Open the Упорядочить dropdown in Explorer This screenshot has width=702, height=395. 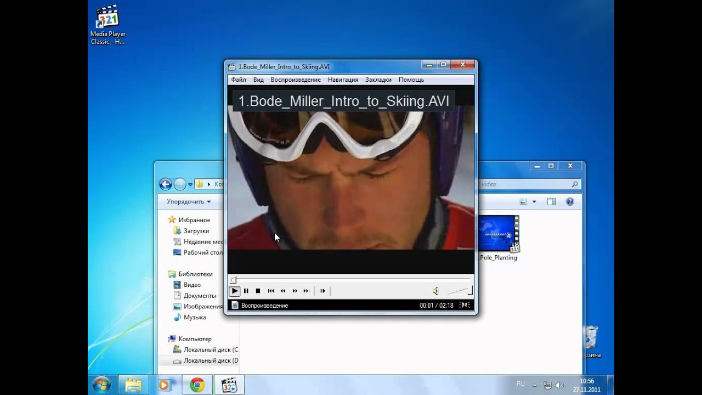click(x=189, y=201)
